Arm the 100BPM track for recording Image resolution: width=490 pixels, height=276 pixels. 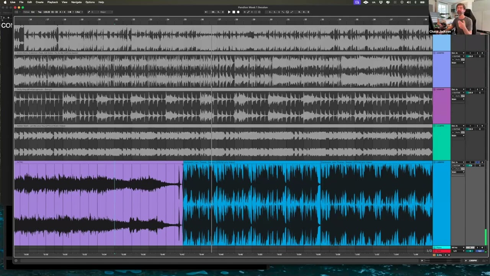point(482,53)
